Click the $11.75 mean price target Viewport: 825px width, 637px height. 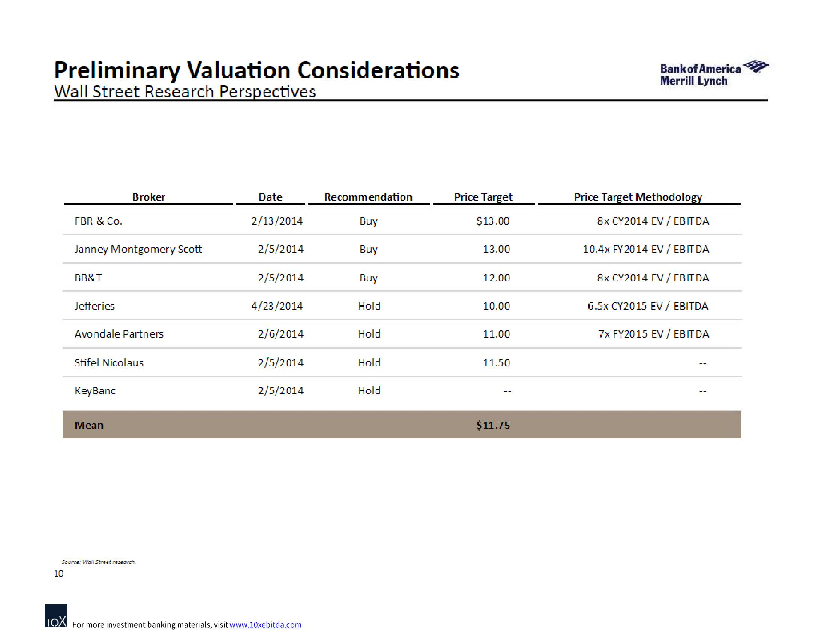[493, 425]
